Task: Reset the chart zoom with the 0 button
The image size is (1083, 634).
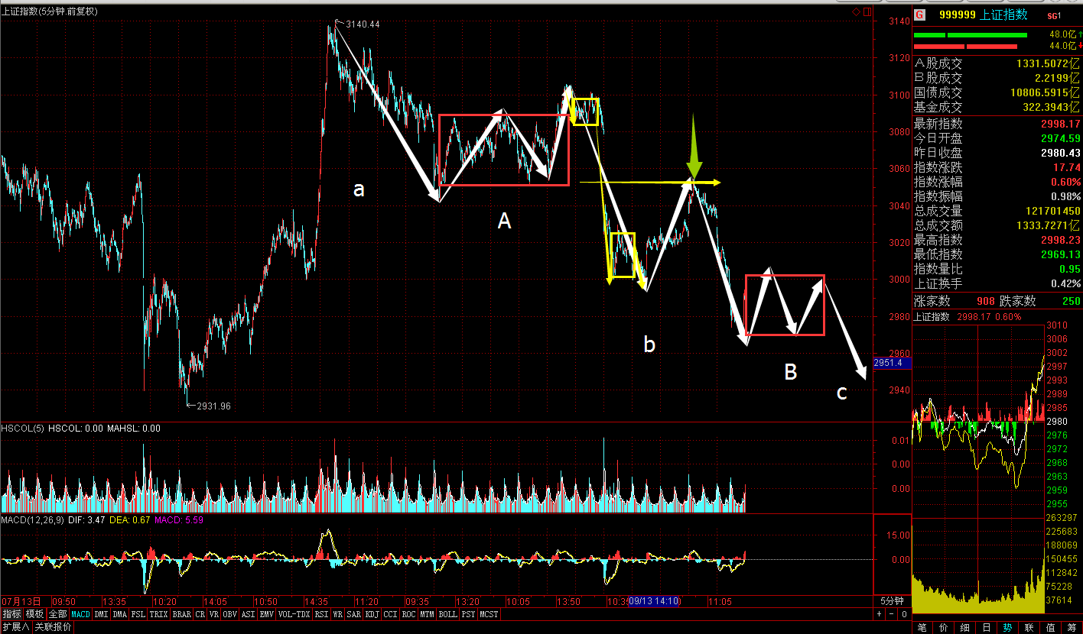Action: coord(903,613)
